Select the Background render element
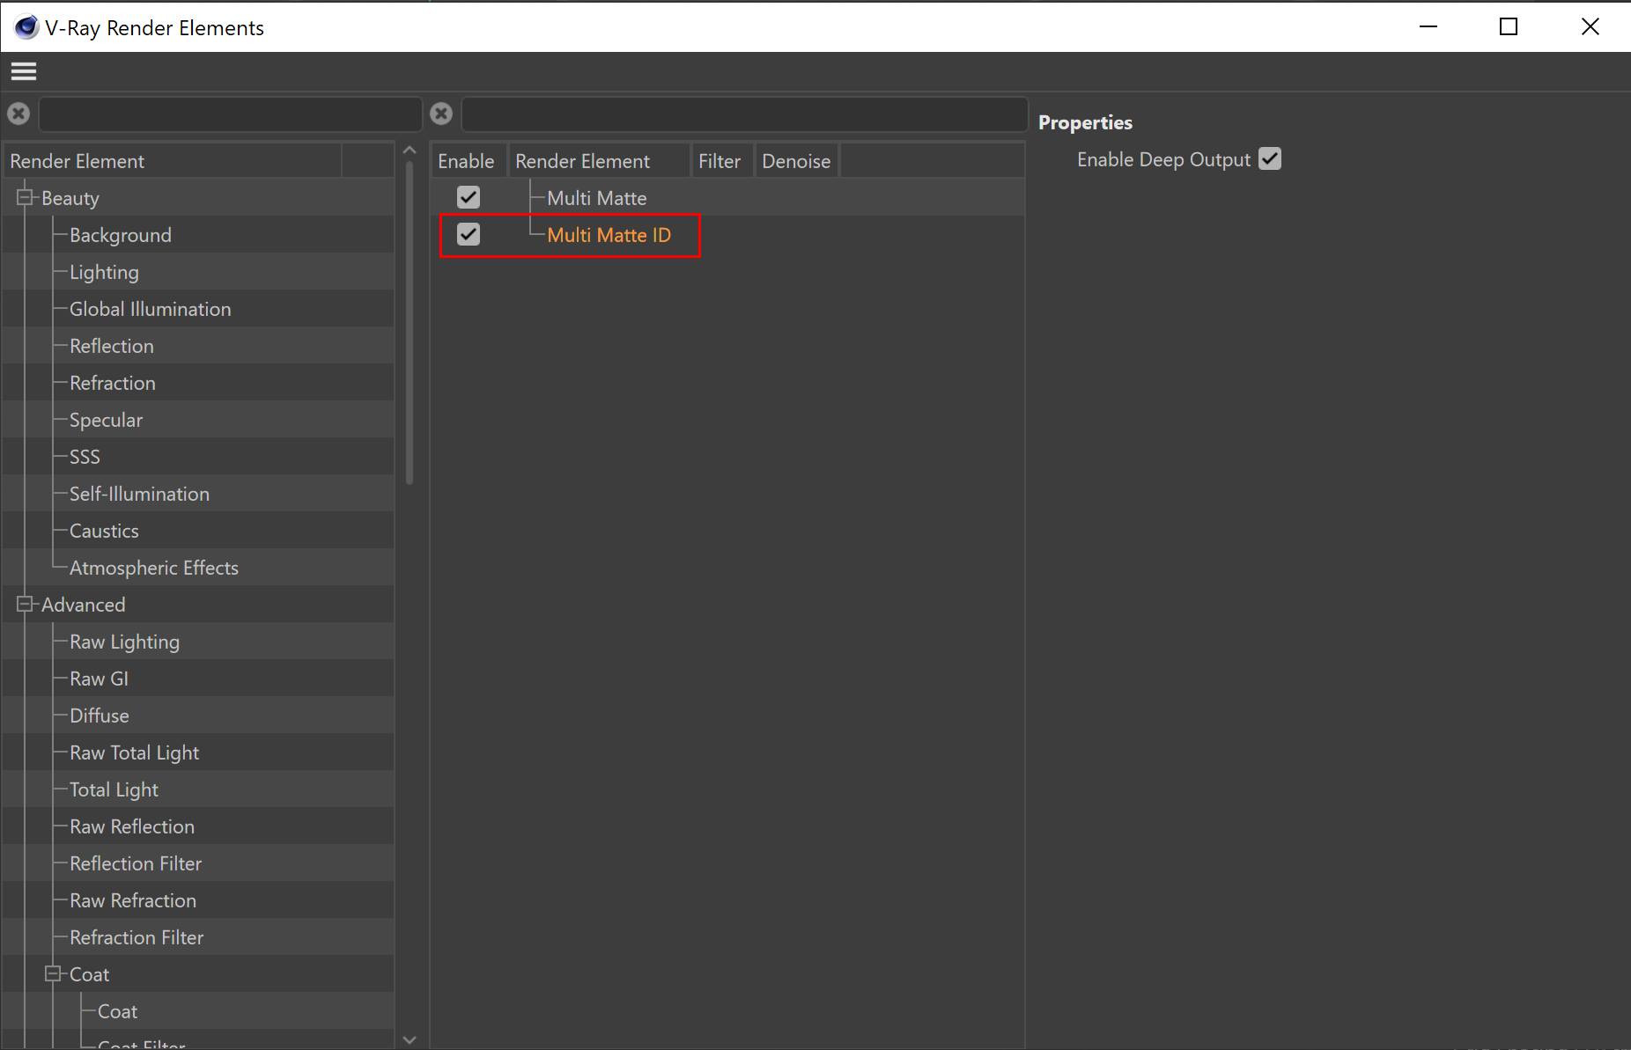This screenshot has width=1631, height=1050. 121,235
